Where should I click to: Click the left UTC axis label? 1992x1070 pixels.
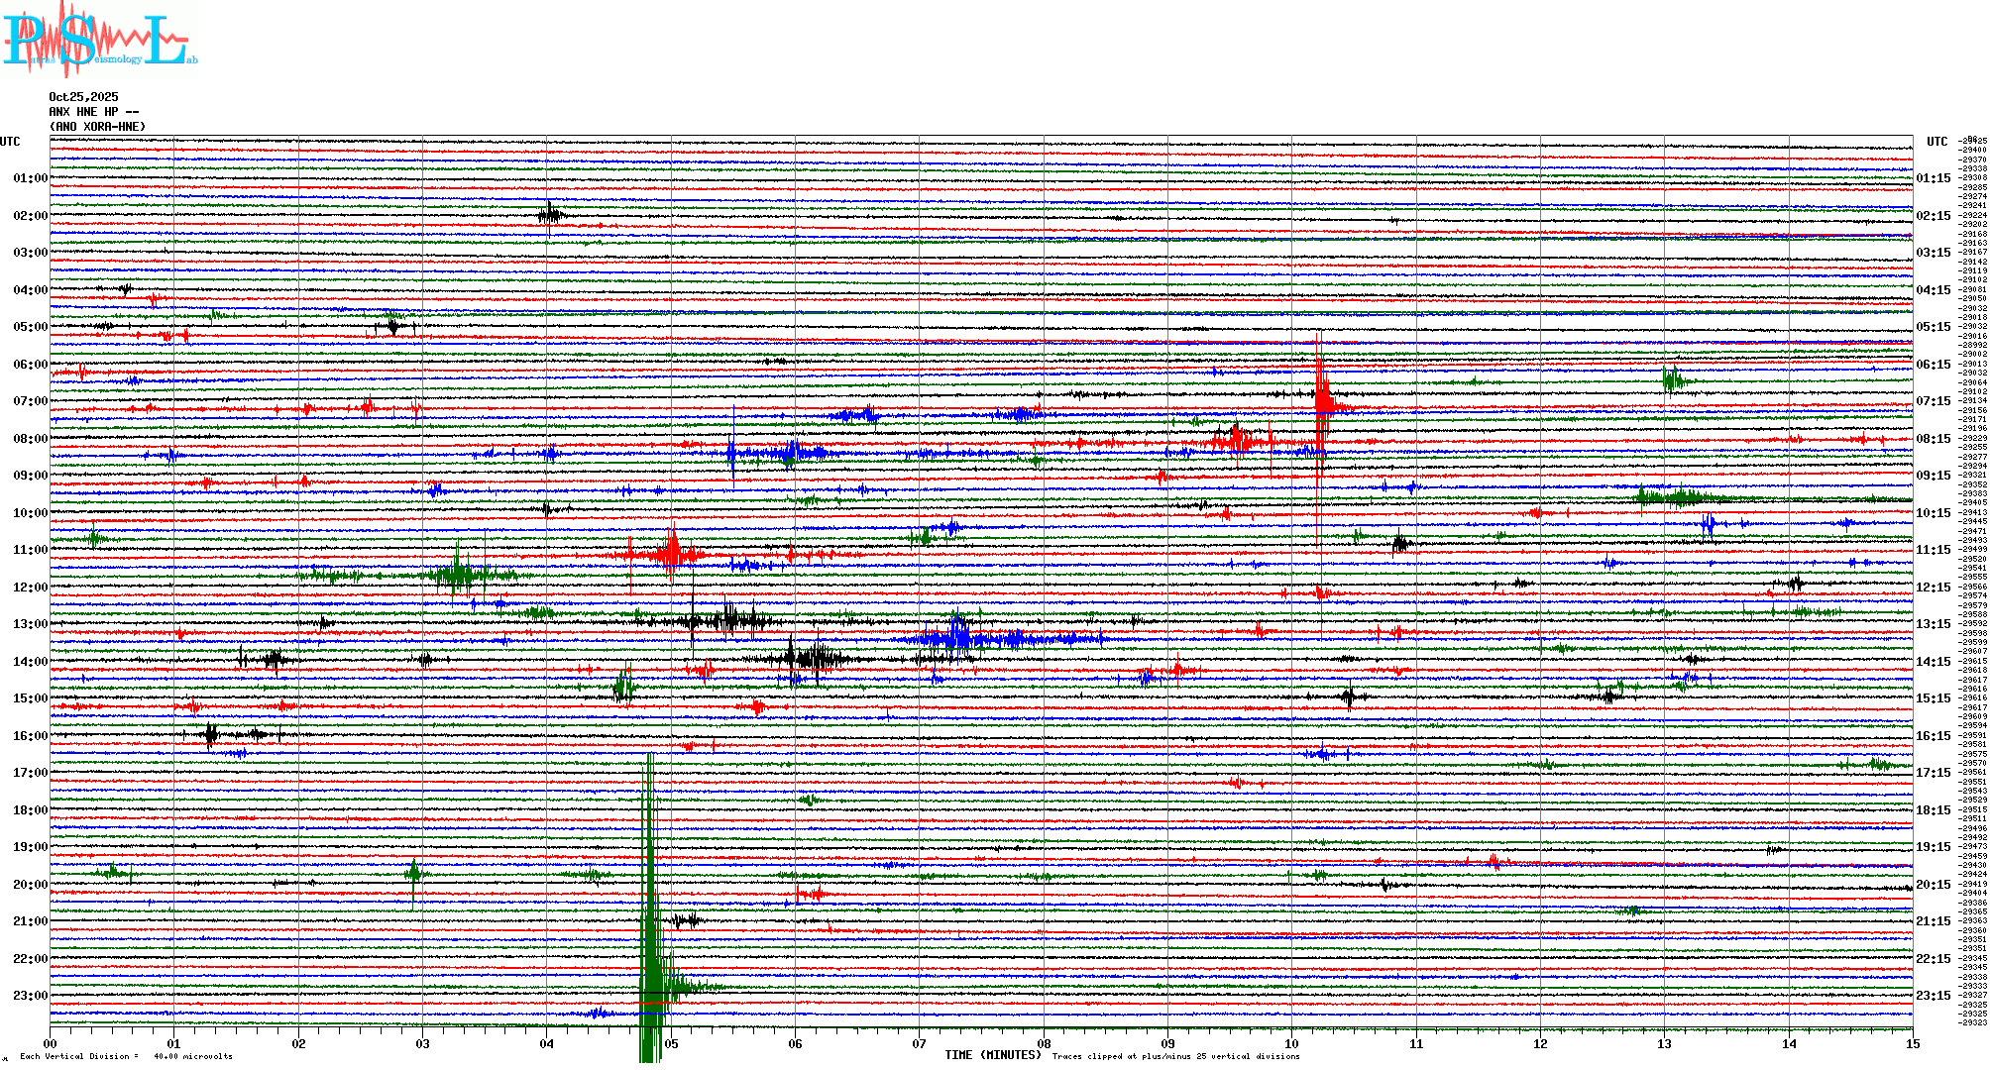coord(10,142)
